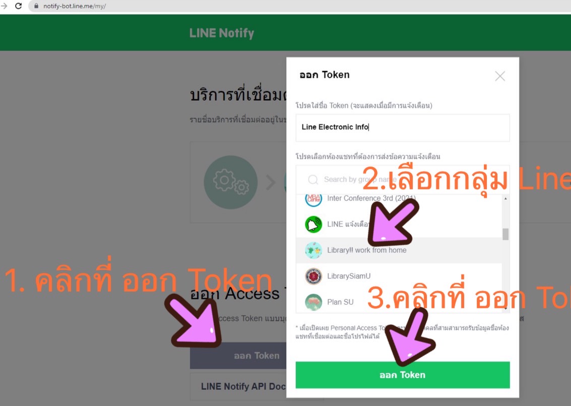Image resolution: width=571 pixels, height=406 pixels.
Task: Select the Inter Conference 3rd group avatar
Action: (313, 199)
